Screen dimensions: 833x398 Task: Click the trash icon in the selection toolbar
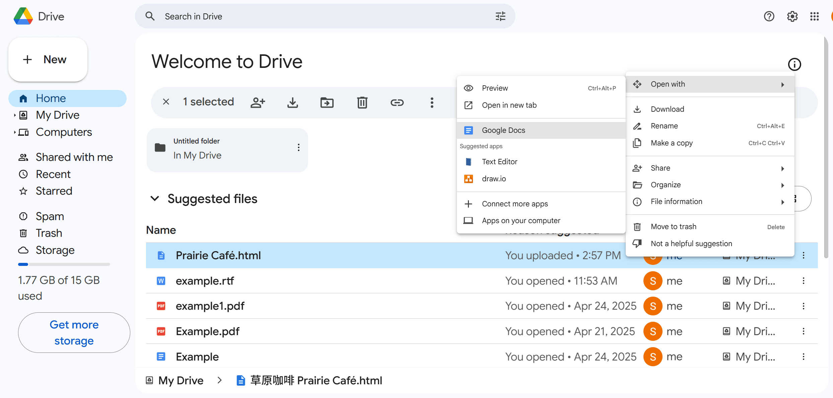pyautogui.click(x=362, y=102)
